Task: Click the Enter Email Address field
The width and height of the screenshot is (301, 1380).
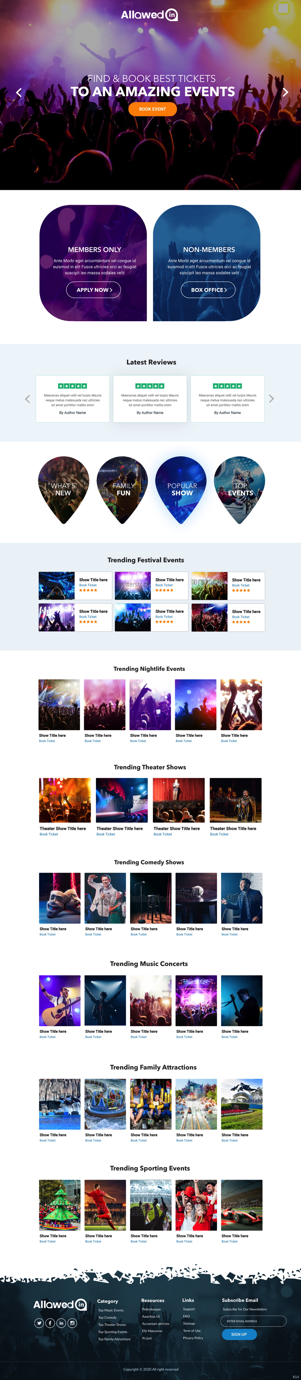Action: pyautogui.click(x=253, y=1321)
